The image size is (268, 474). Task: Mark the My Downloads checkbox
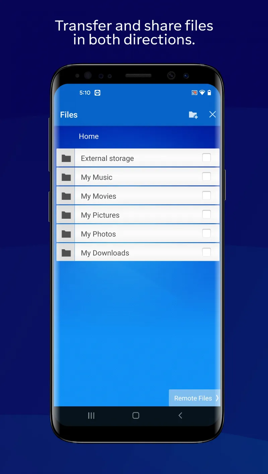tap(207, 252)
